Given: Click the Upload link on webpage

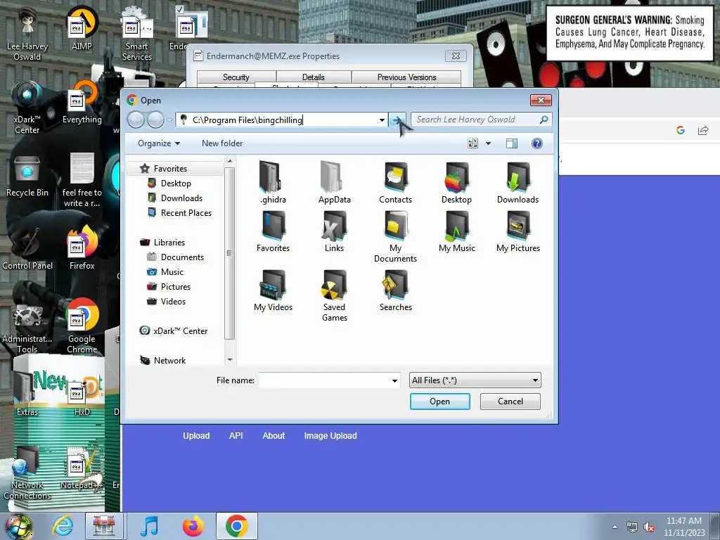Looking at the screenshot, I should pyautogui.click(x=196, y=436).
